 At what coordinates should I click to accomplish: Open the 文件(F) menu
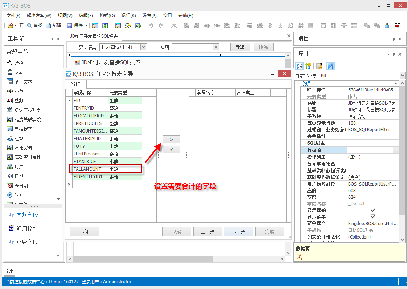(13, 15)
